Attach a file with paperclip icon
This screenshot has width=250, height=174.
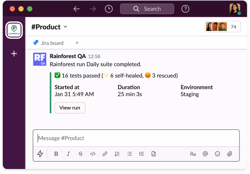coord(229,154)
